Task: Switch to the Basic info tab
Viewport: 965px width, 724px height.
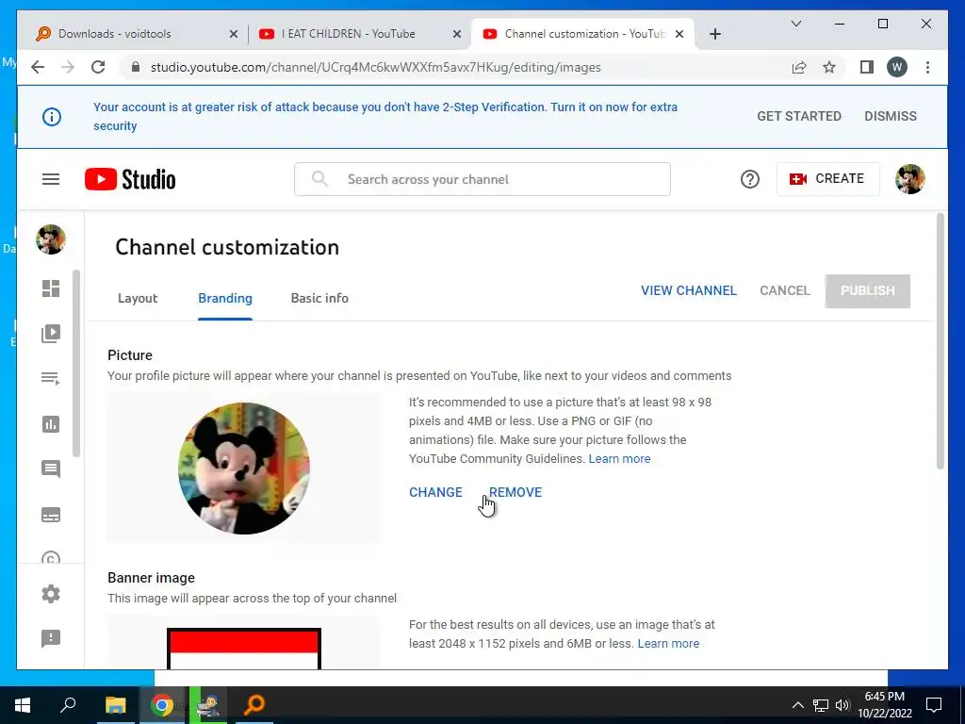Action: point(319,298)
